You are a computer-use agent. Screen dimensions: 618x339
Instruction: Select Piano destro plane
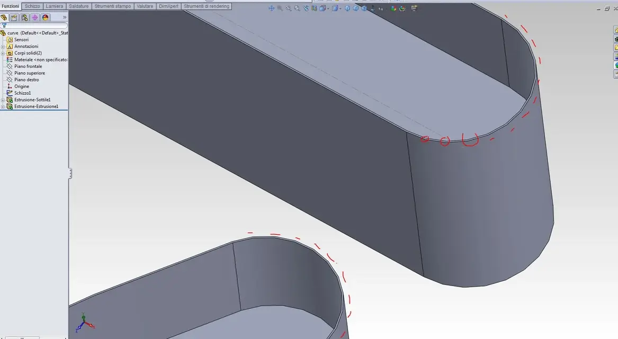coord(26,80)
